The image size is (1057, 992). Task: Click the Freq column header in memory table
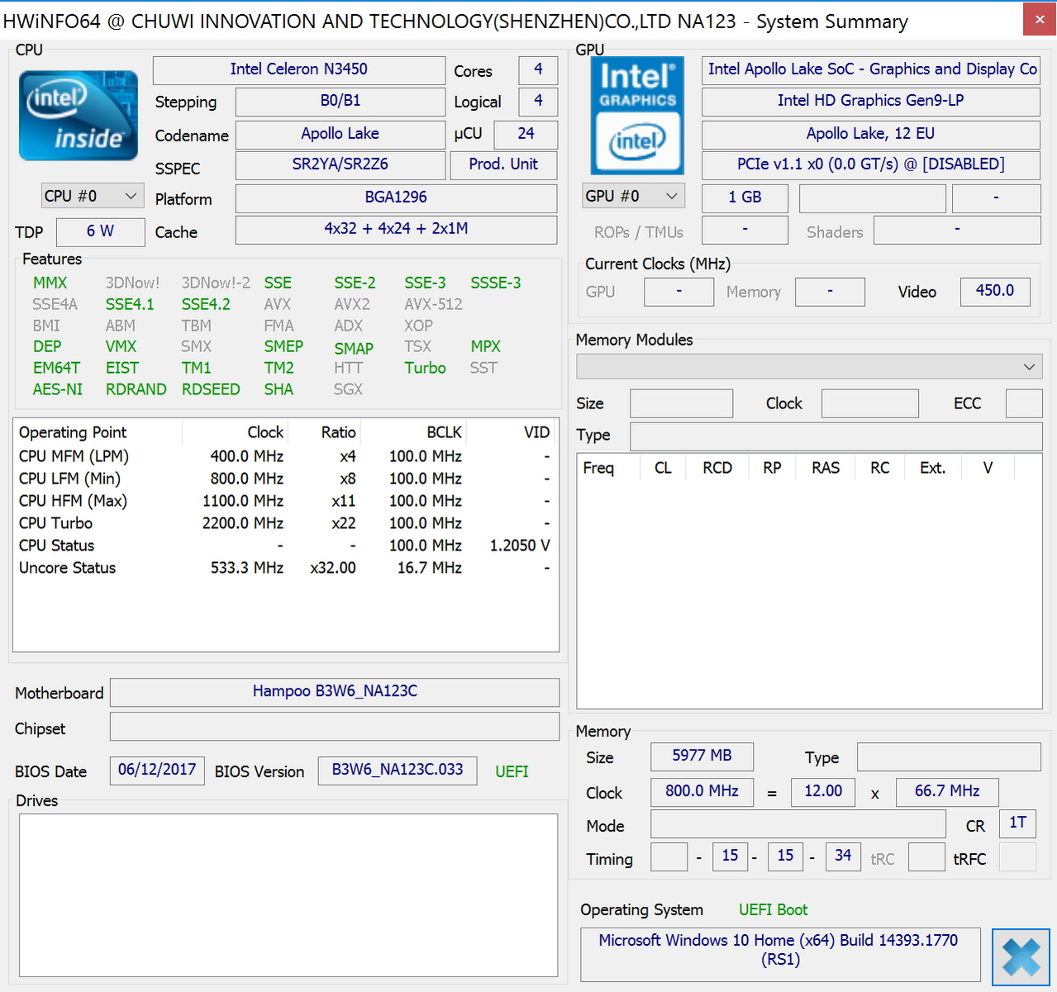607,468
